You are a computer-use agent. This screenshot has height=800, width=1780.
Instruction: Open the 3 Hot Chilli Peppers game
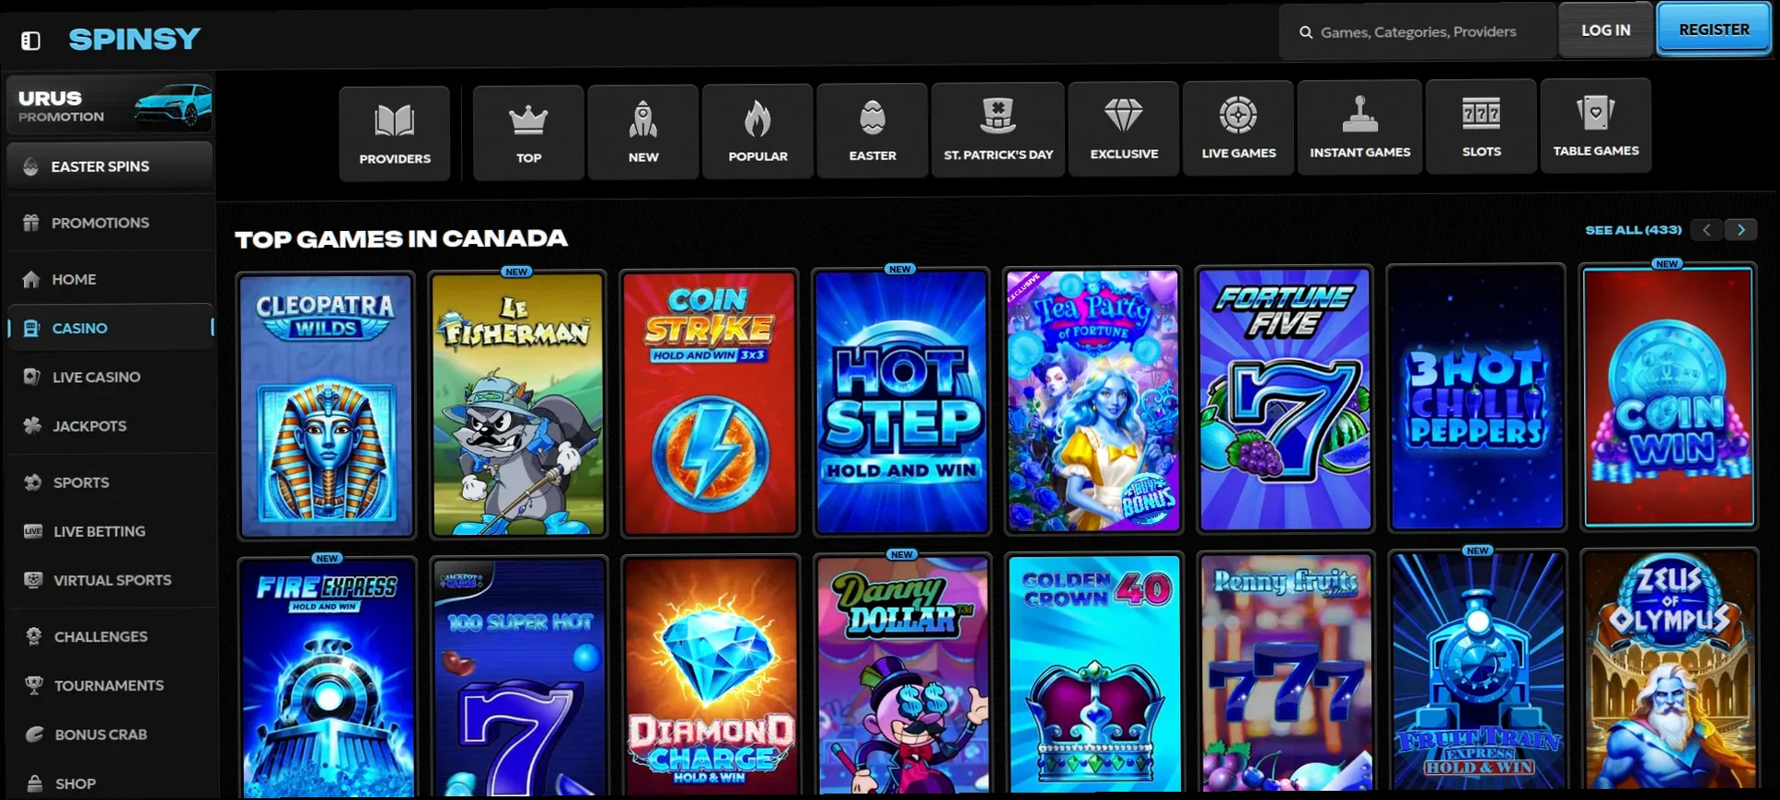(1475, 398)
